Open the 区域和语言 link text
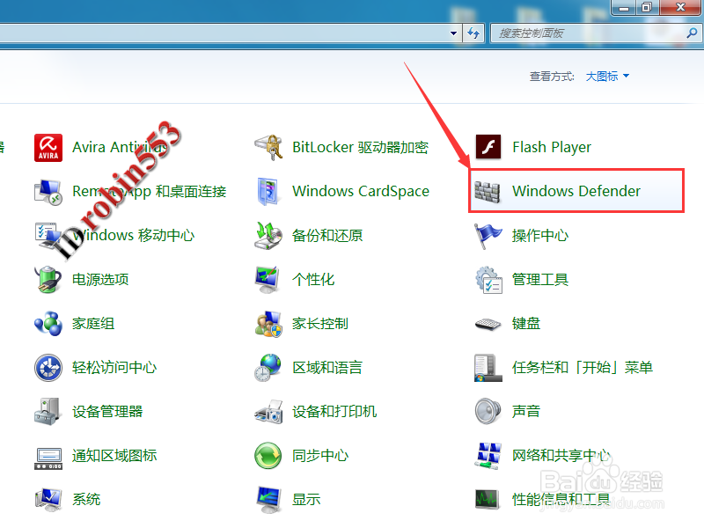 click(x=327, y=367)
